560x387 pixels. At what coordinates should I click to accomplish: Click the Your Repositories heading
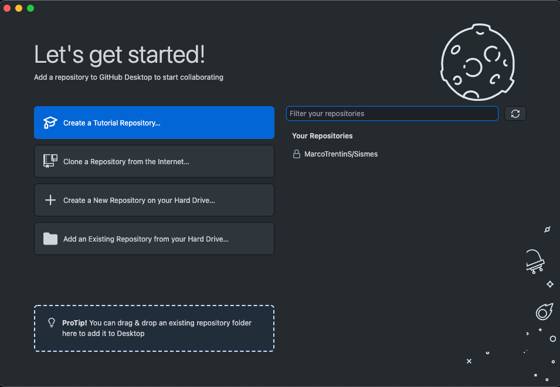pos(322,135)
